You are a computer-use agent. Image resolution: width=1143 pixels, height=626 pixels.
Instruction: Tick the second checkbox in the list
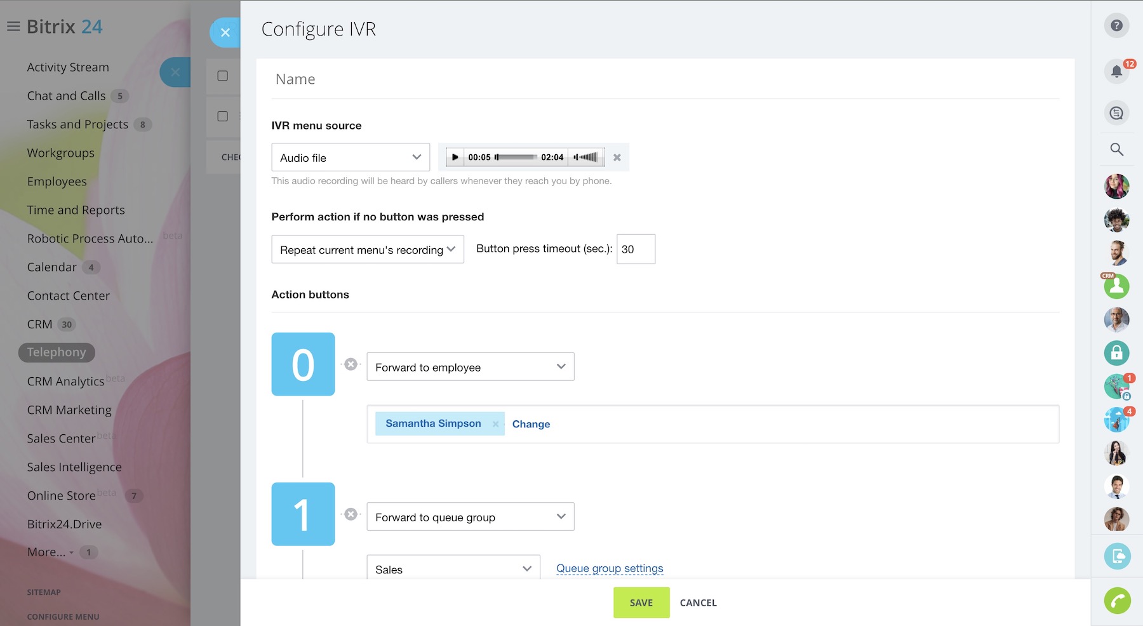tap(223, 116)
